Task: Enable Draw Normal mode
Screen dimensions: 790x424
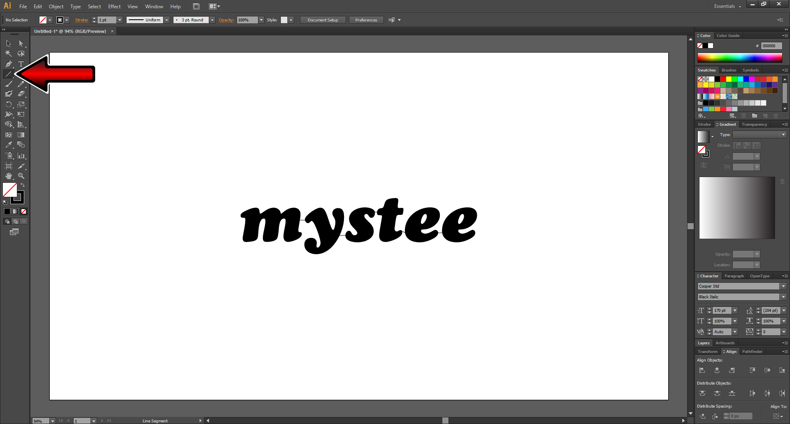Action: (7, 221)
